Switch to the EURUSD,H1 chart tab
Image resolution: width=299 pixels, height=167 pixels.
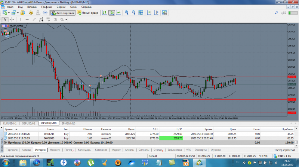point(9,123)
